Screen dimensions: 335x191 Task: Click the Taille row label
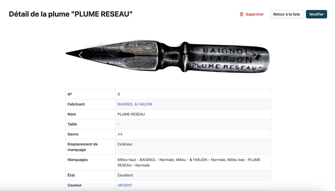72,124
